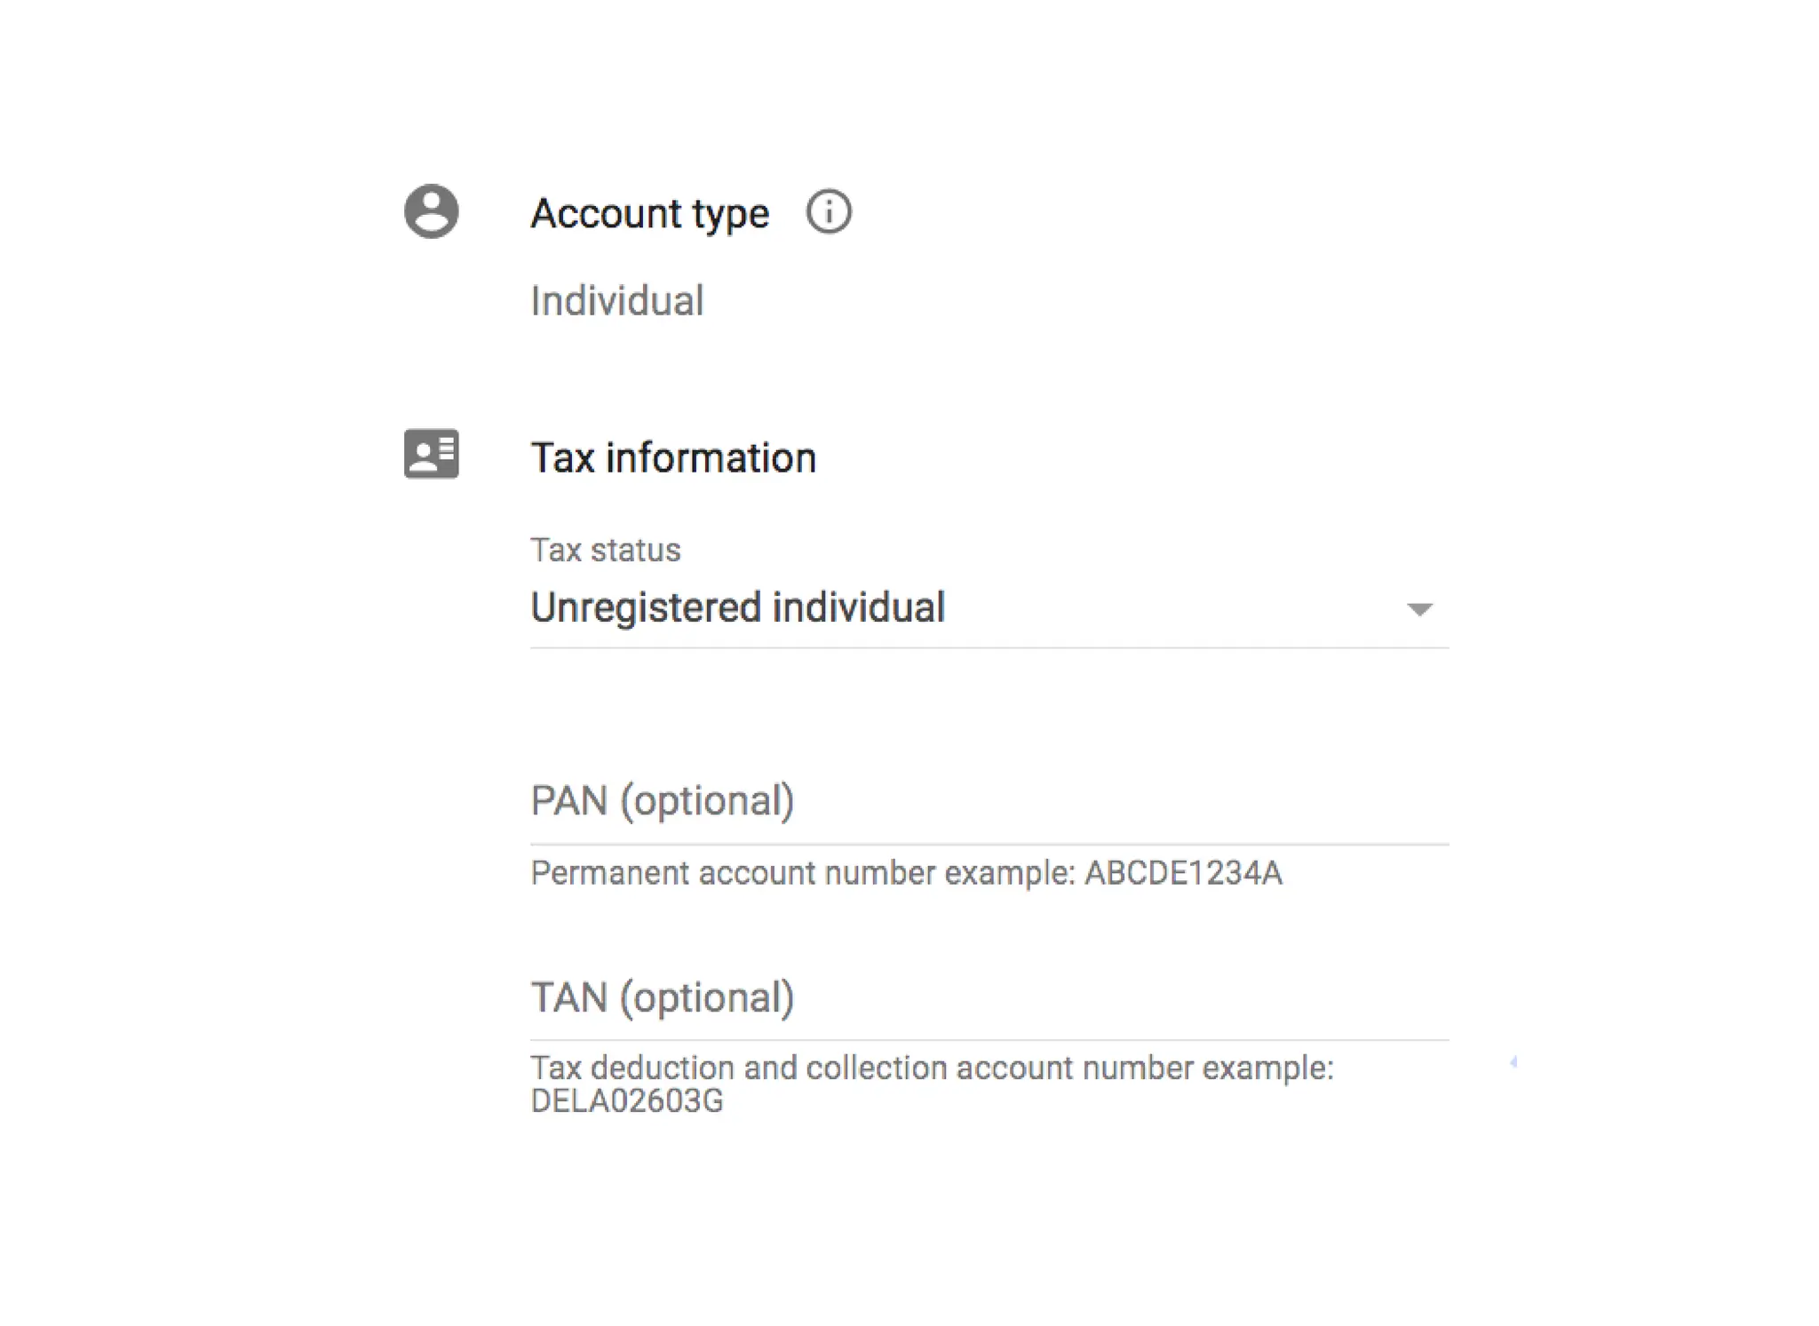The width and height of the screenshot is (1819, 1326).
Task: Click the account person avatar icon
Action: pos(432,211)
